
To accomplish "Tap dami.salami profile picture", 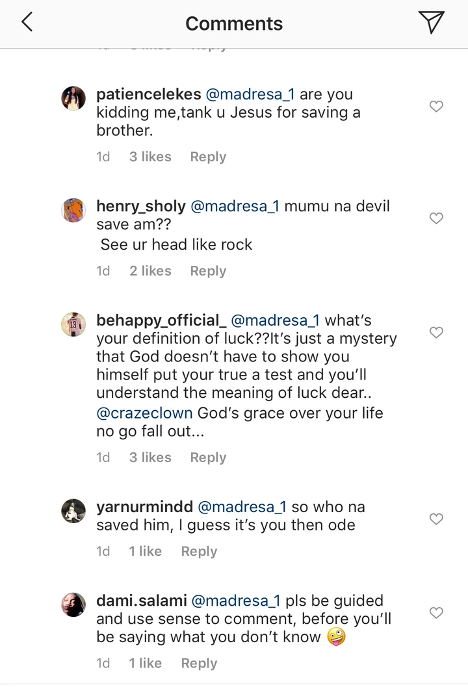I will click(73, 604).
